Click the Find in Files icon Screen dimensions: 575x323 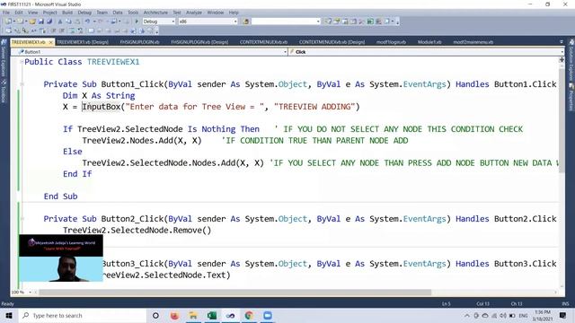click(246, 22)
